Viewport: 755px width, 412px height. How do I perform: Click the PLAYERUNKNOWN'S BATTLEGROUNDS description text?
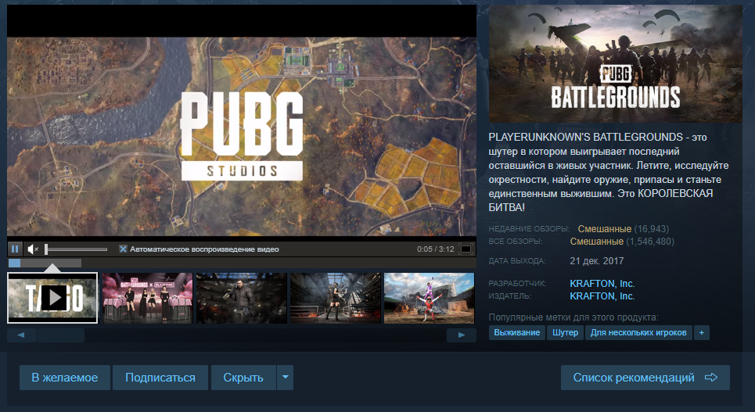(x=609, y=172)
